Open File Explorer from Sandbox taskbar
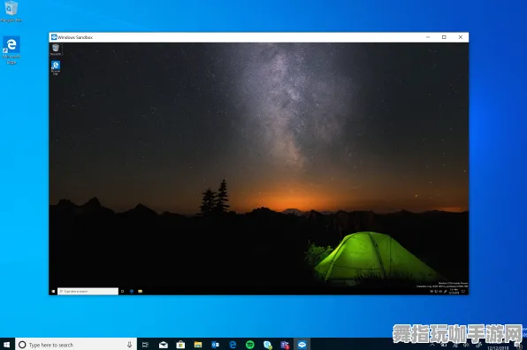This screenshot has width=527, height=350. point(141,291)
